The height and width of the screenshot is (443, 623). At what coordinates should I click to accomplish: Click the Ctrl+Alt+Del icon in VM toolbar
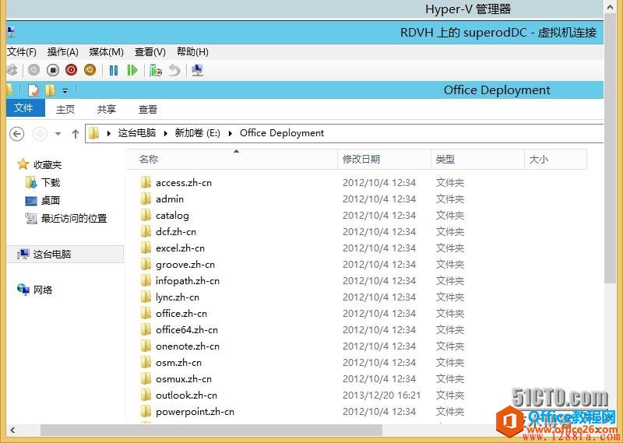click(x=12, y=70)
